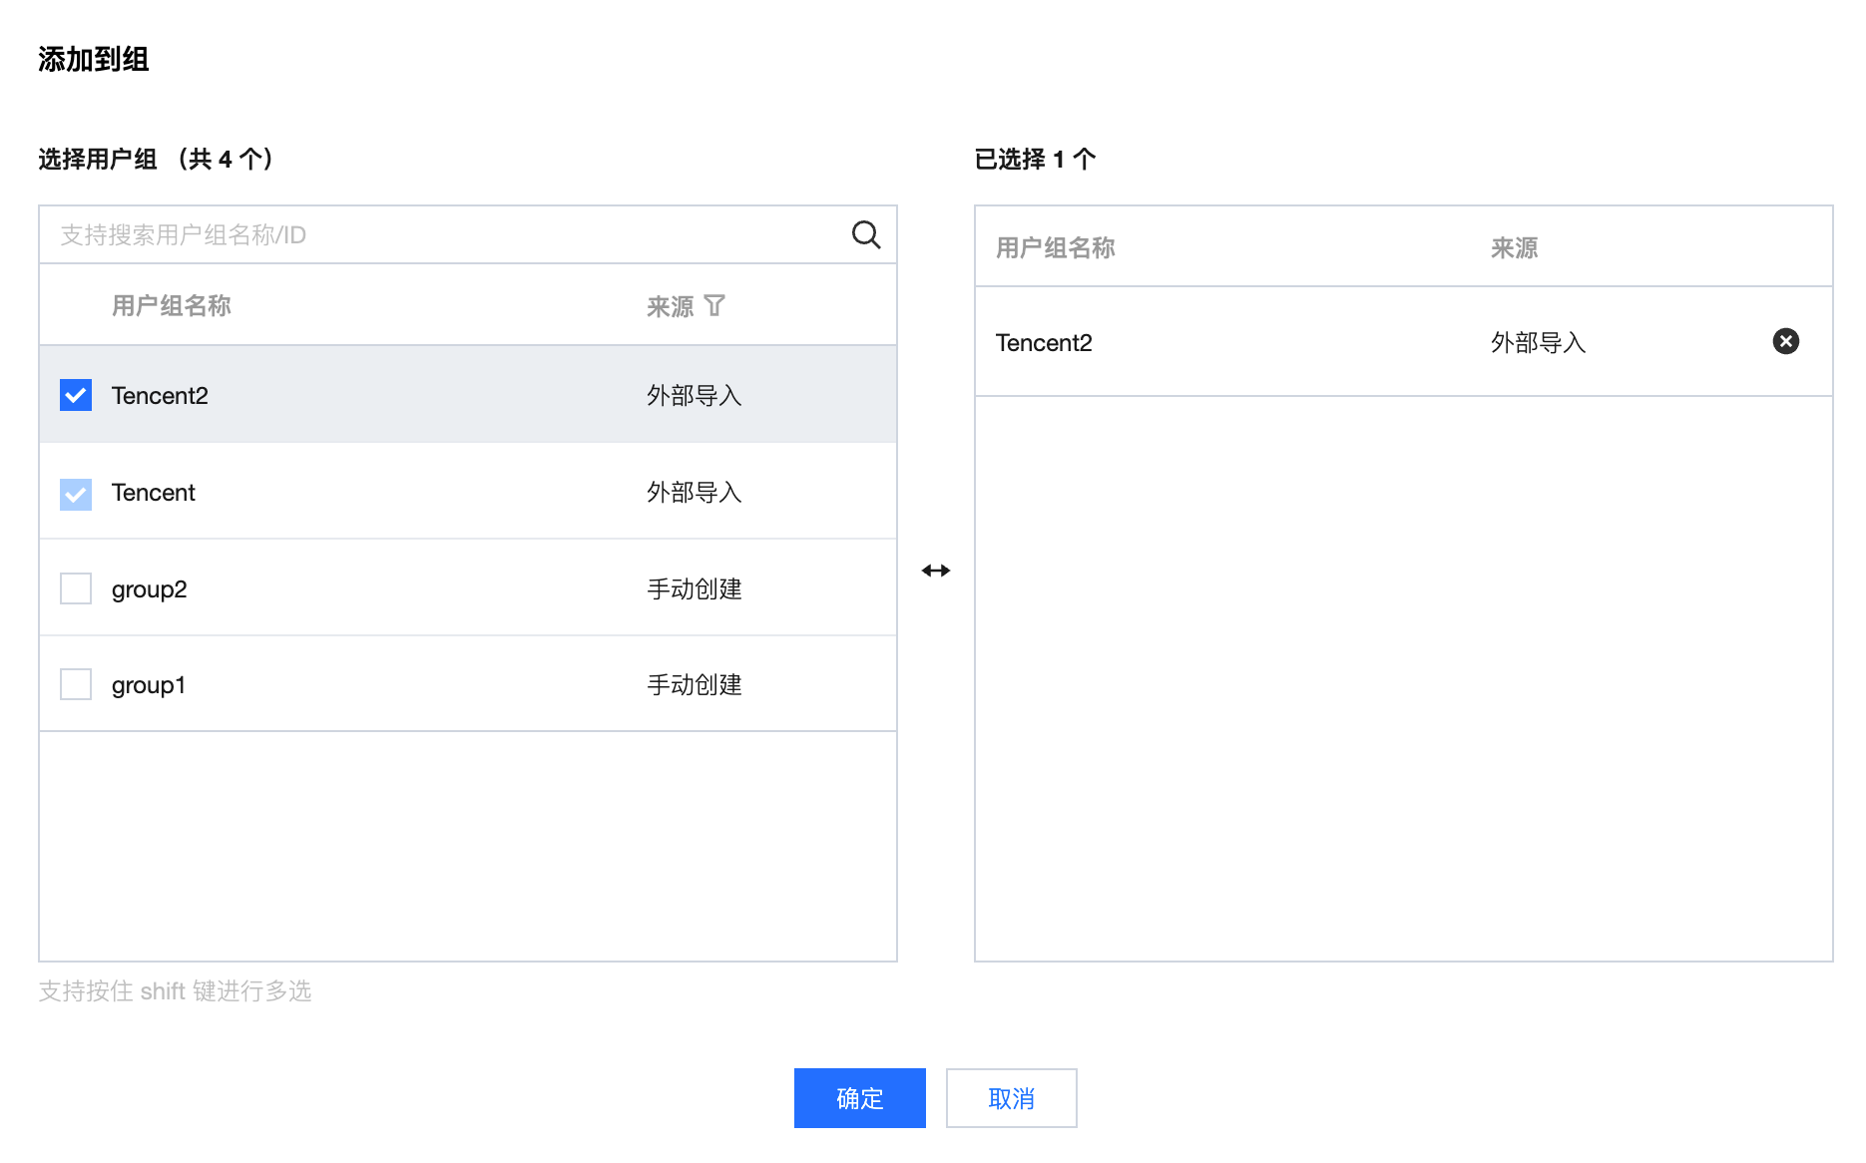Click 用户组名称 header in selected panel
The image size is (1866, 1163).
pos(1055,248)
